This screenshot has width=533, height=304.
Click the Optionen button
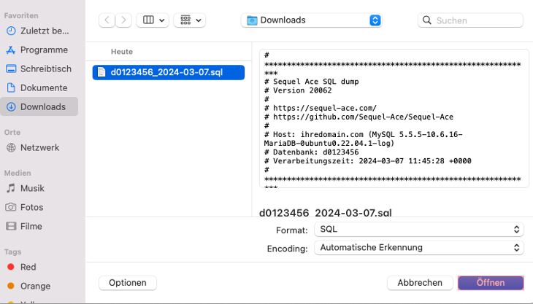click(x=128, y=283)
